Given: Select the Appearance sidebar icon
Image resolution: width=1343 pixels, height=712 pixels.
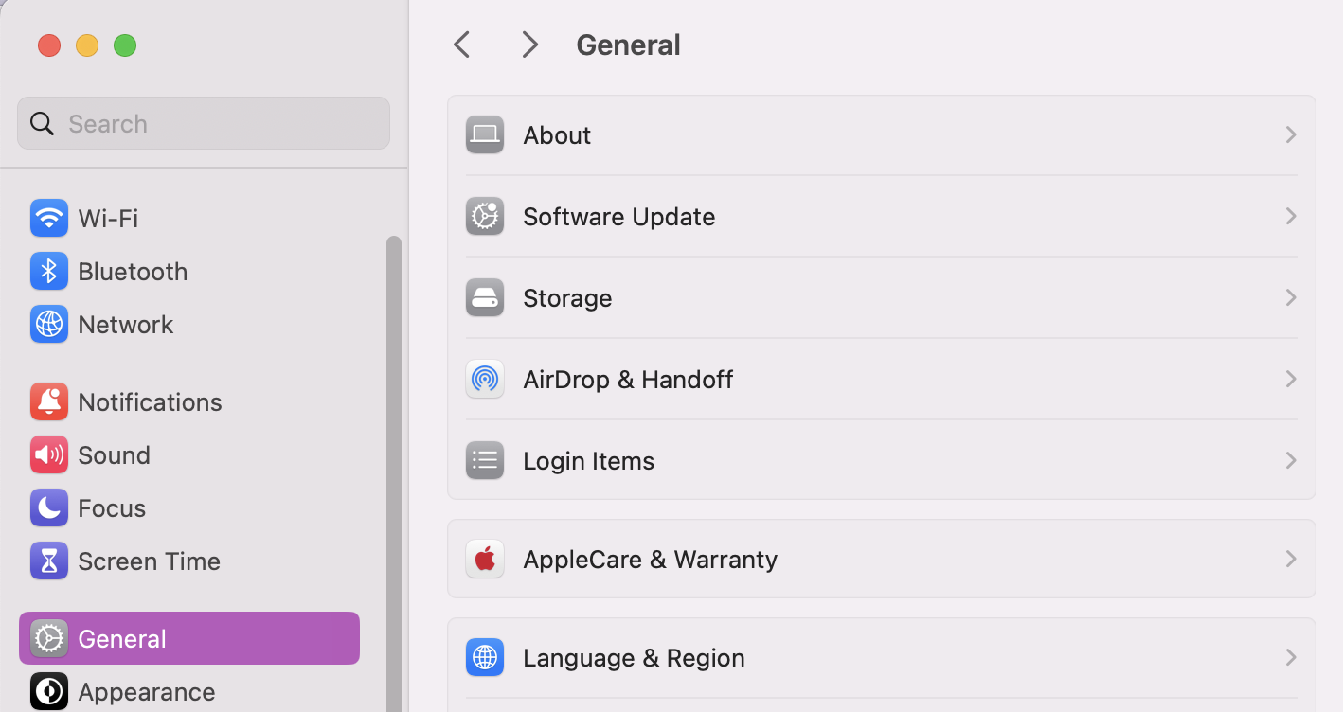Looking at the screenshot, I should tap(48, 691).
